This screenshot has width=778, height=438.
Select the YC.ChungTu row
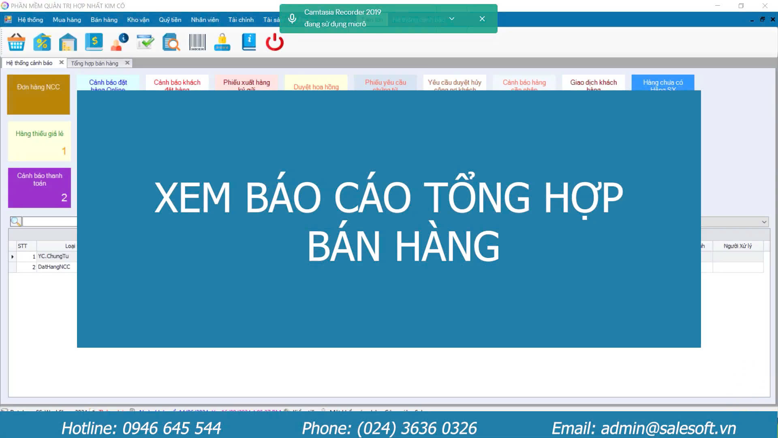43,256
